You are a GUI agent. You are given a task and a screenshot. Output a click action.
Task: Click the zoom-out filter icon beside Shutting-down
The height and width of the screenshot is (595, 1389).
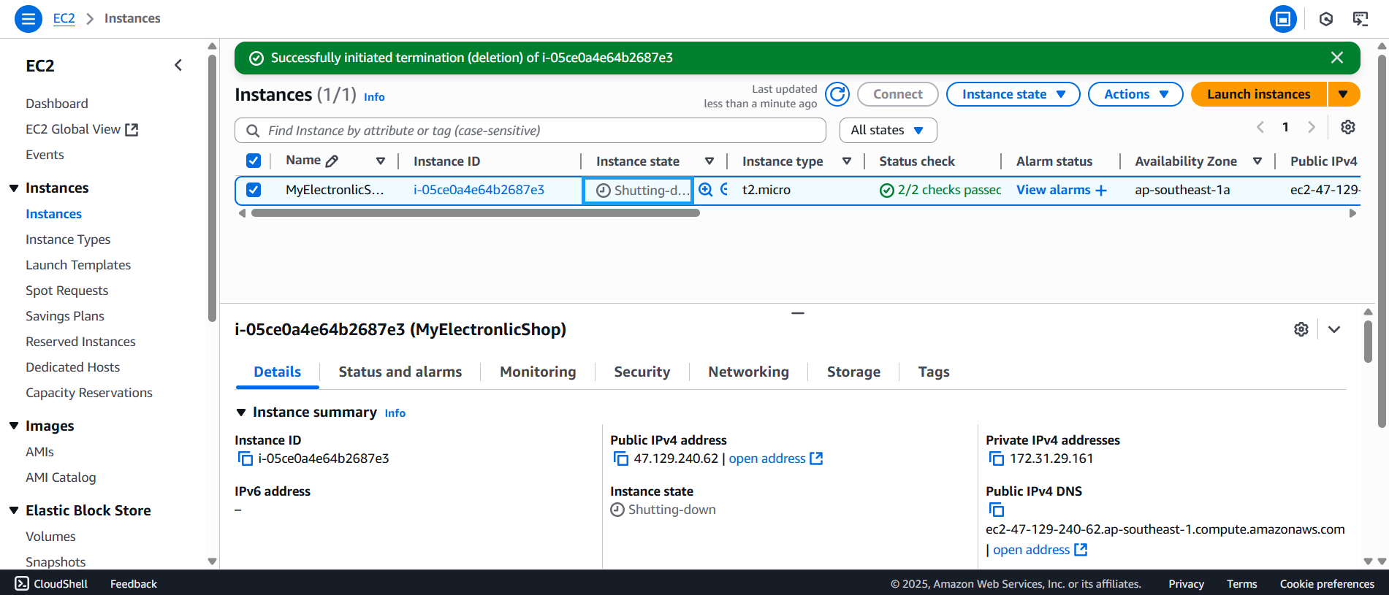pos(724,190)
